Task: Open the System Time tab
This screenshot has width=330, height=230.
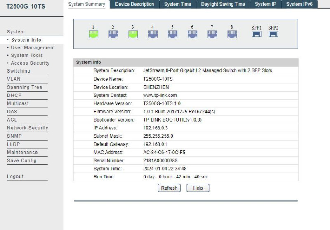Action: (x=178, y=4)
